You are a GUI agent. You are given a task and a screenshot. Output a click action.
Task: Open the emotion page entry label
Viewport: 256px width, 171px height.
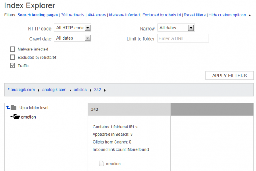113,164
